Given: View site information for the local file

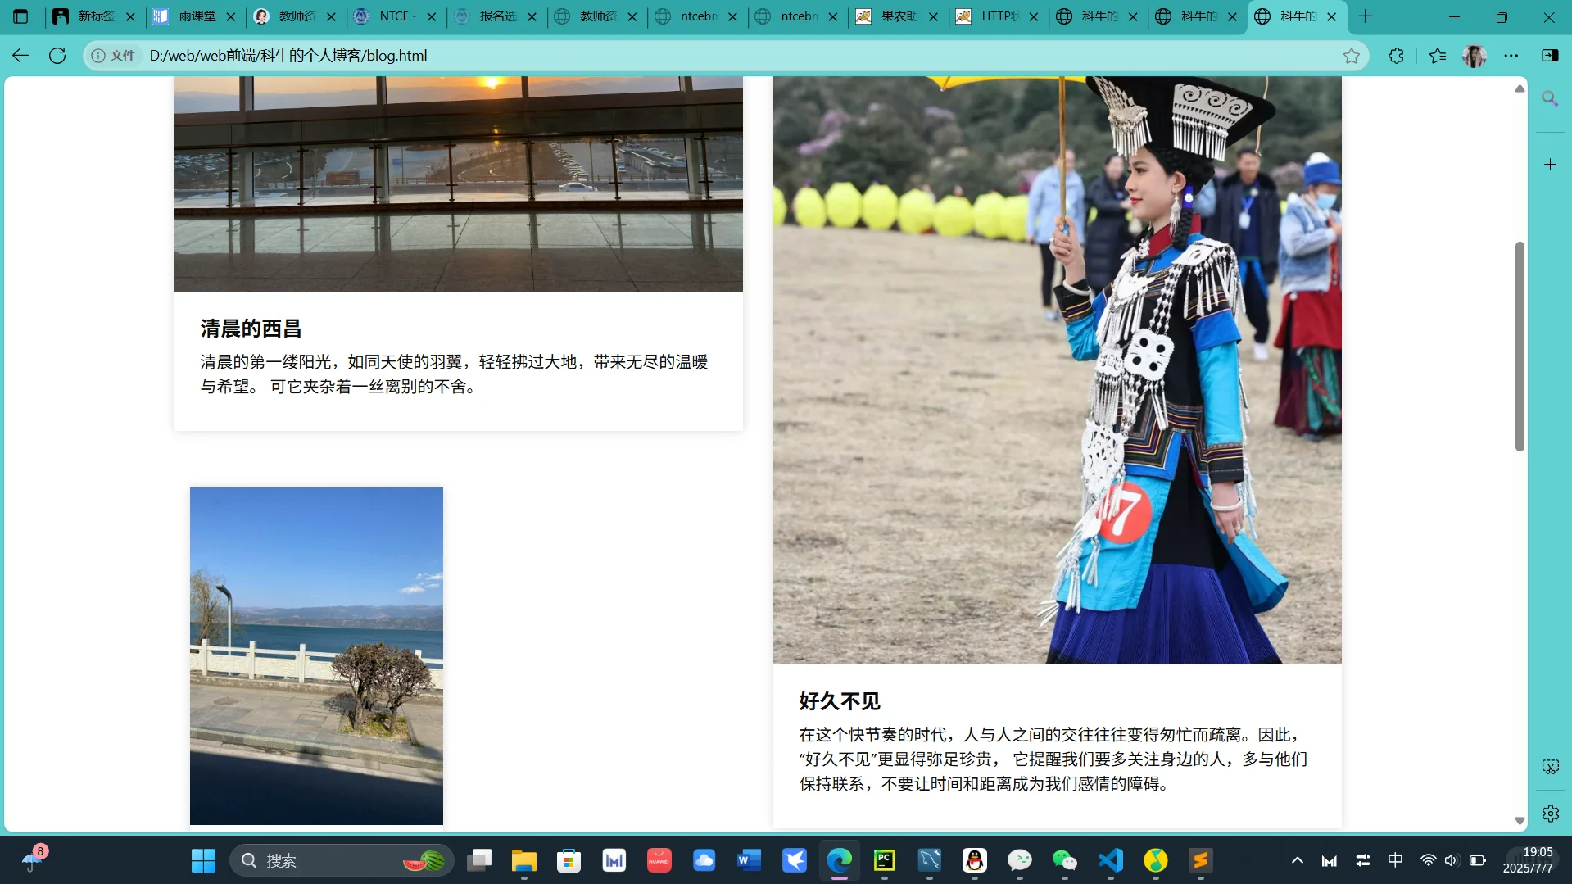Looking at the screenshot, I should [113, 56].
